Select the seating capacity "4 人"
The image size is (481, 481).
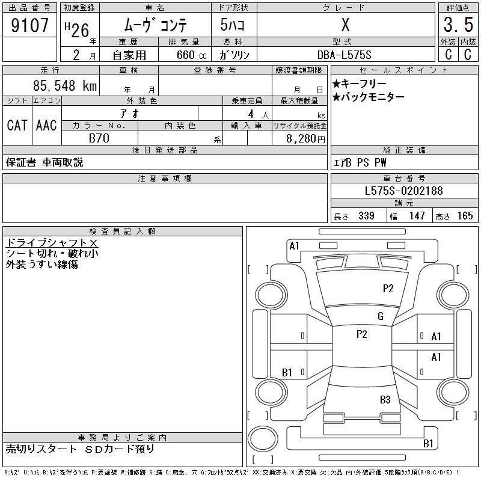tap(259, 114)
